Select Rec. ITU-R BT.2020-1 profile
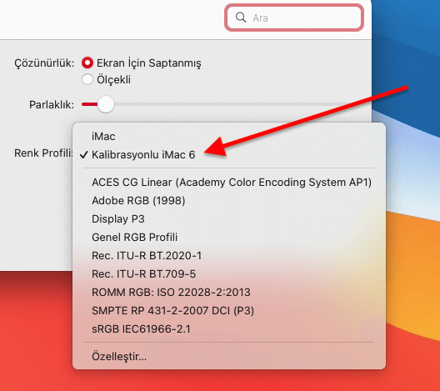 pyautogui.click(x=229, y=255)
